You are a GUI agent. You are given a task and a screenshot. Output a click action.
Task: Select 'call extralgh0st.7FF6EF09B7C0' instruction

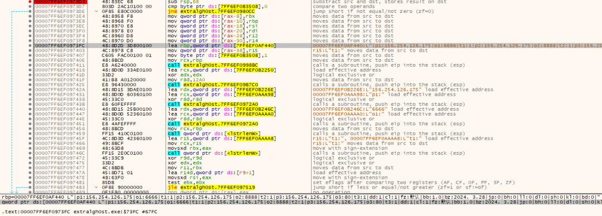click(213, 85)
